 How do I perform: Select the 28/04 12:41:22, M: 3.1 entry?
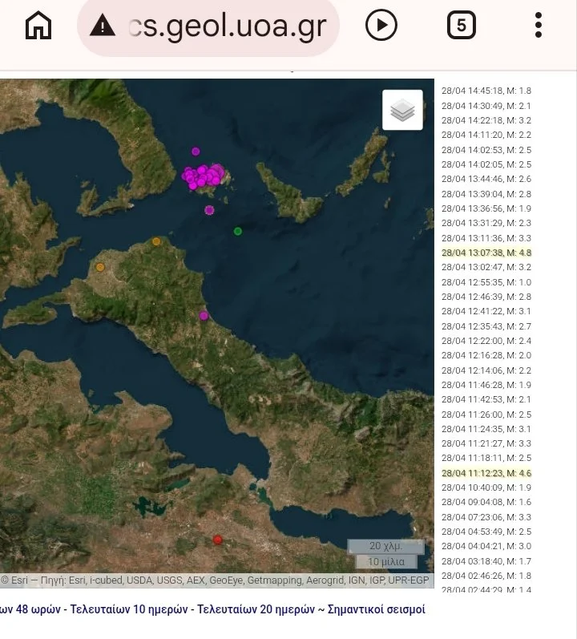(x=486, y=311)
